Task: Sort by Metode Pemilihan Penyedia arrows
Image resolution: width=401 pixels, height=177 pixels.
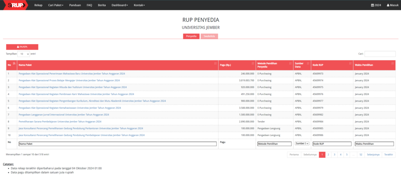Action: point(290,63)
